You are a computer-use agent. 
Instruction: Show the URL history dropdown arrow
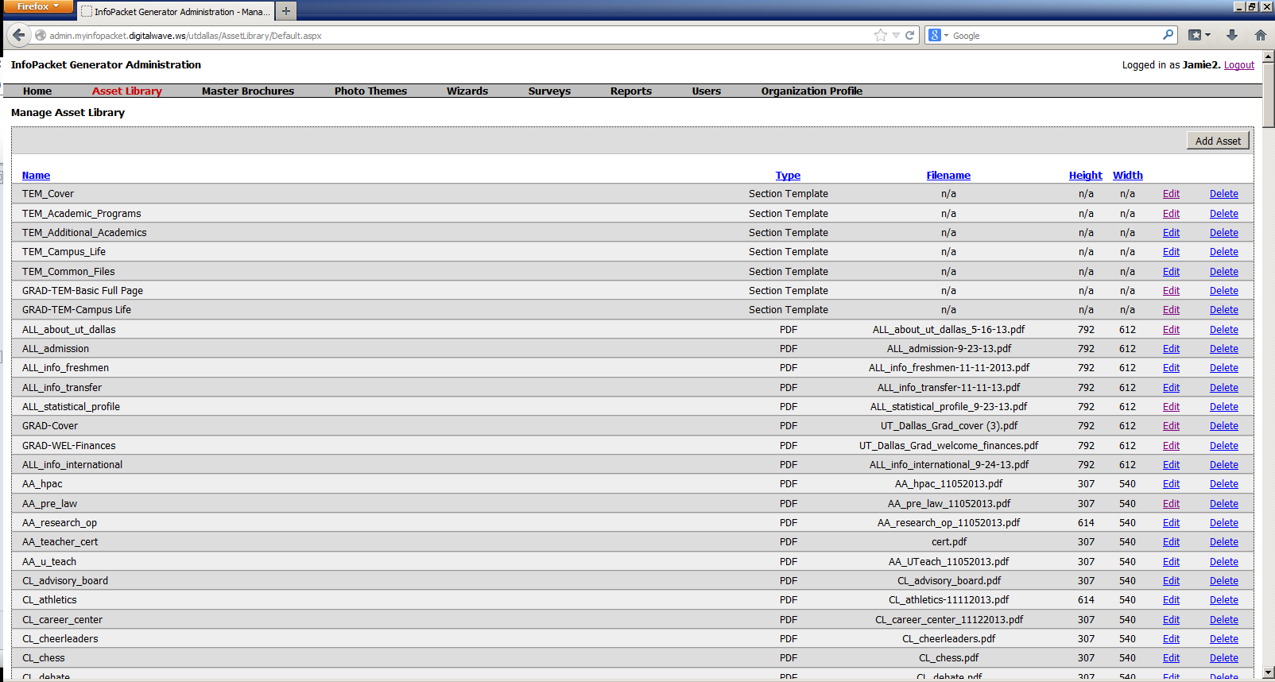click(896, 35)
